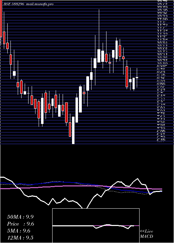Click the 12MA : 9.5 value

[x=20, y=238]
